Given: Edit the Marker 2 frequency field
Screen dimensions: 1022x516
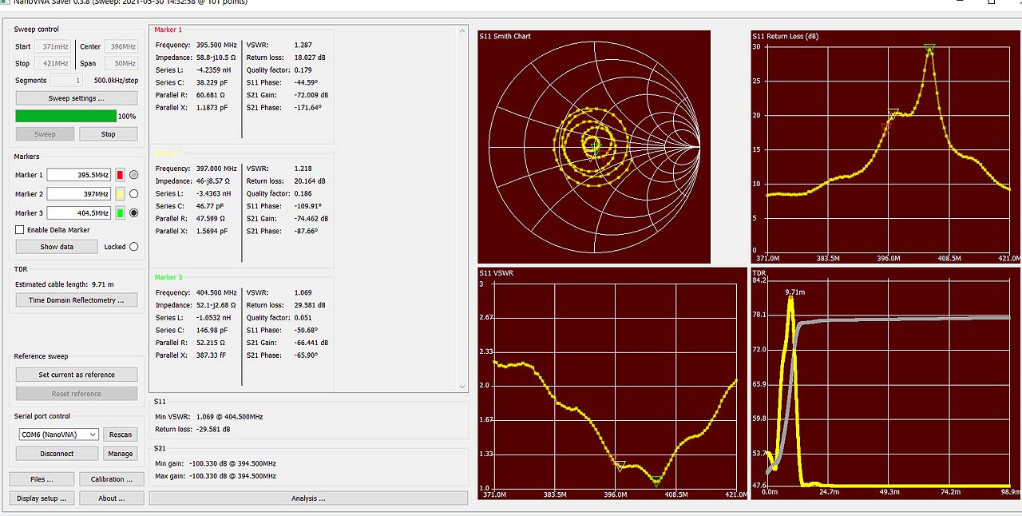Looking at the screenshot, I should pos(79,194).
